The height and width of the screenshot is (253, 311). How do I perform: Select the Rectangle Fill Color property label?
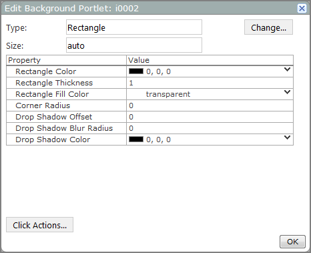52,94
